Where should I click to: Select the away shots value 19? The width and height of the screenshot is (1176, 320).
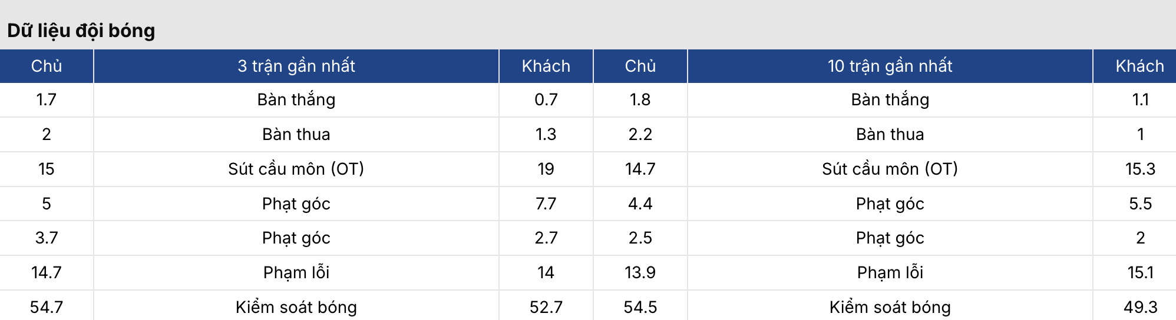click(x=546, y=169)
